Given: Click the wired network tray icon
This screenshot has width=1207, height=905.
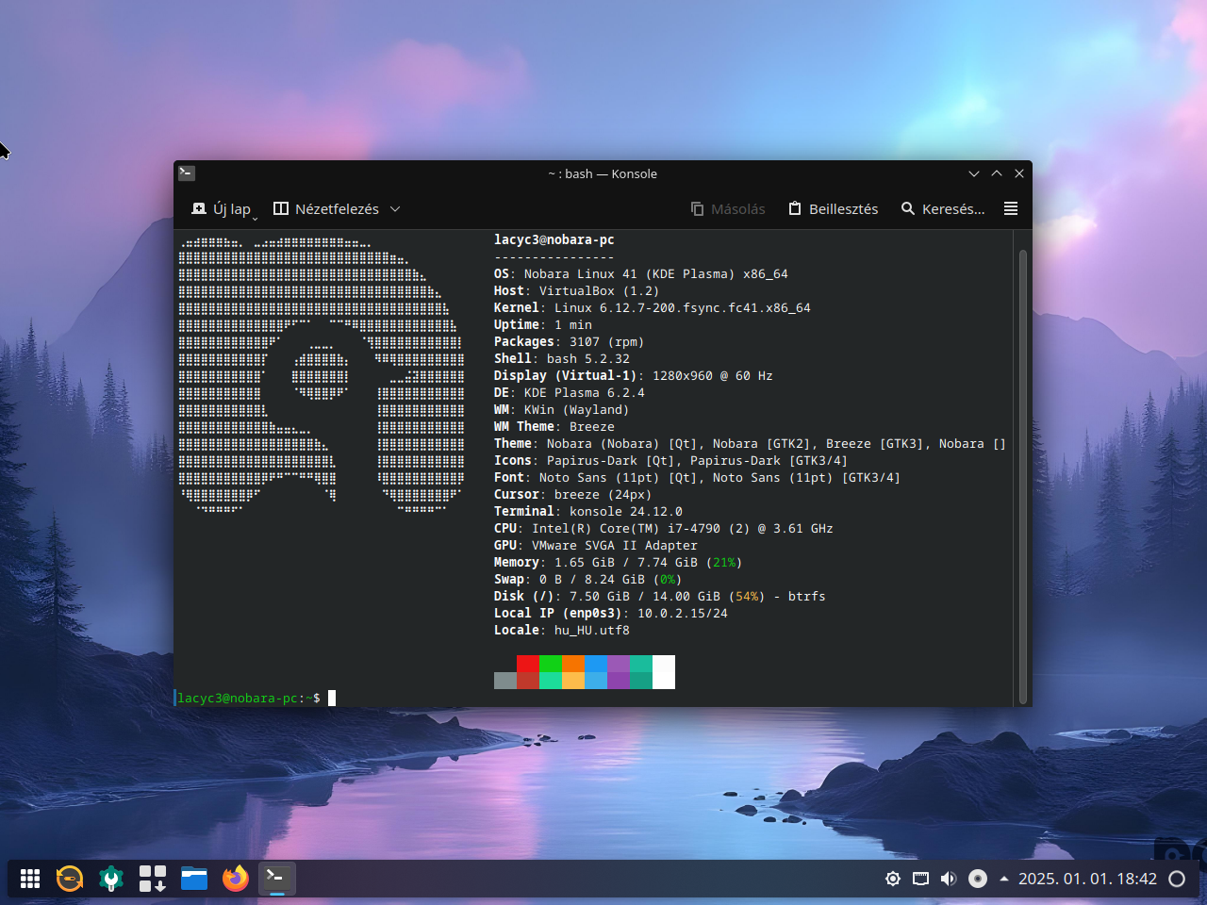Looking at the screenshot, I should 921,879.
